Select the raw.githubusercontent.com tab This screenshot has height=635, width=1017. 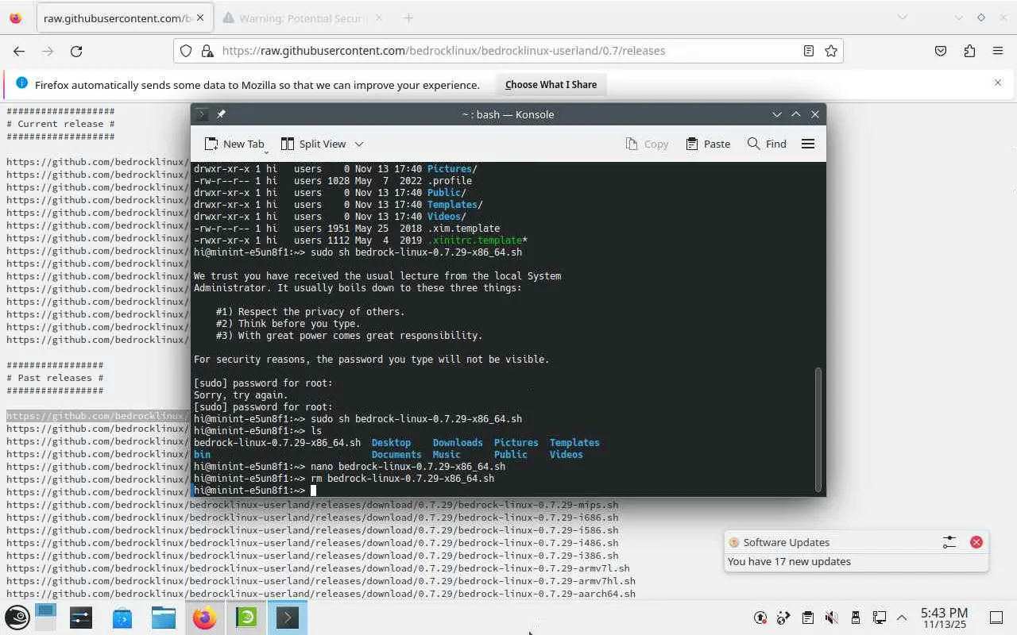tap(125, 17)
